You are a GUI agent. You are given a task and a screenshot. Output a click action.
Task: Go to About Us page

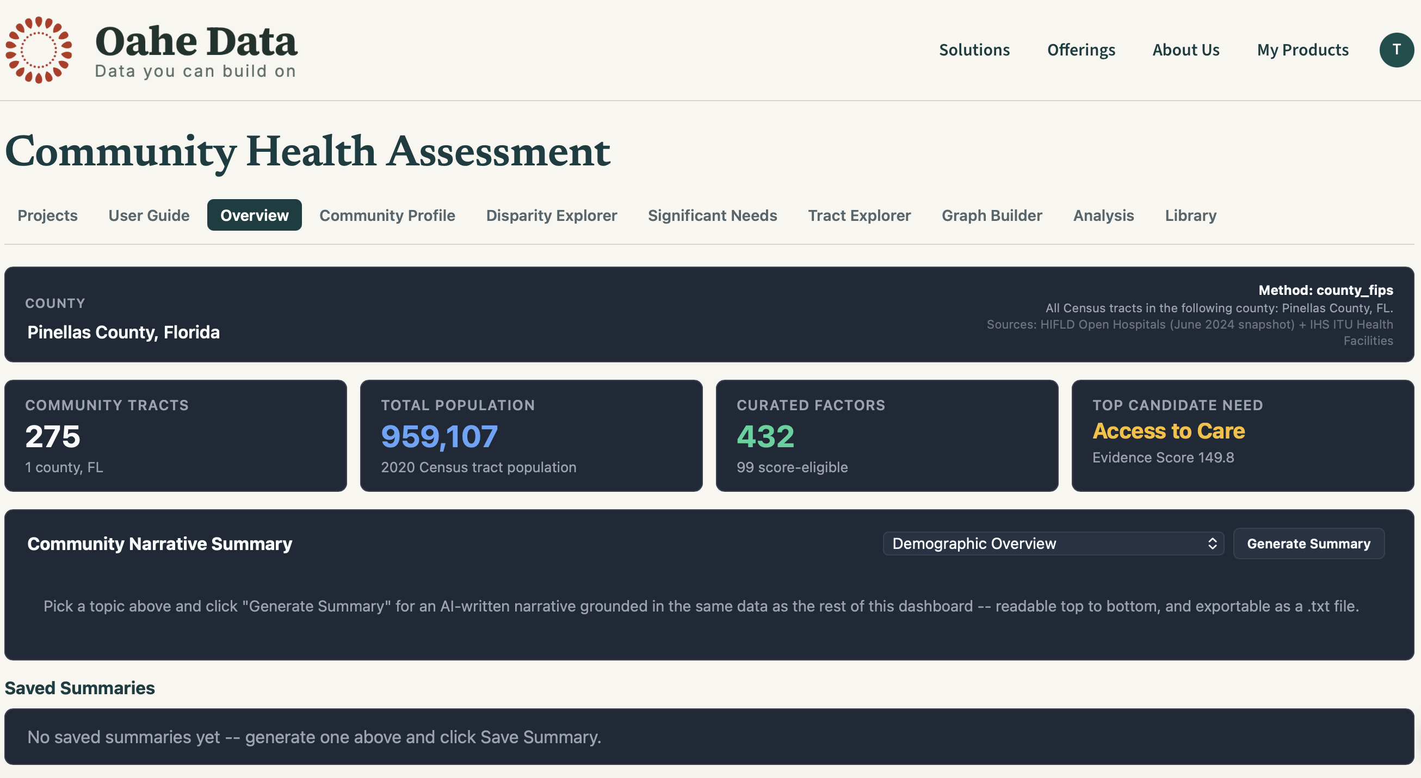[x=1185, y=50]
